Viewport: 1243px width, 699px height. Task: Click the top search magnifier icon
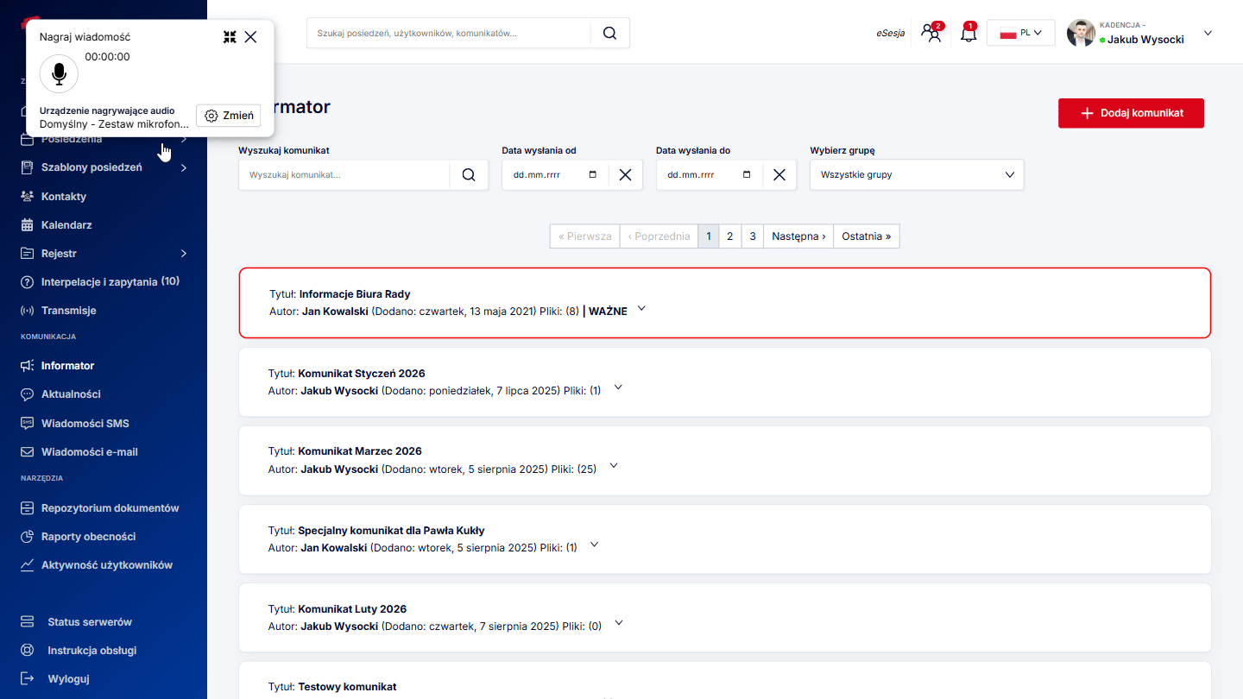click(609, 33)
